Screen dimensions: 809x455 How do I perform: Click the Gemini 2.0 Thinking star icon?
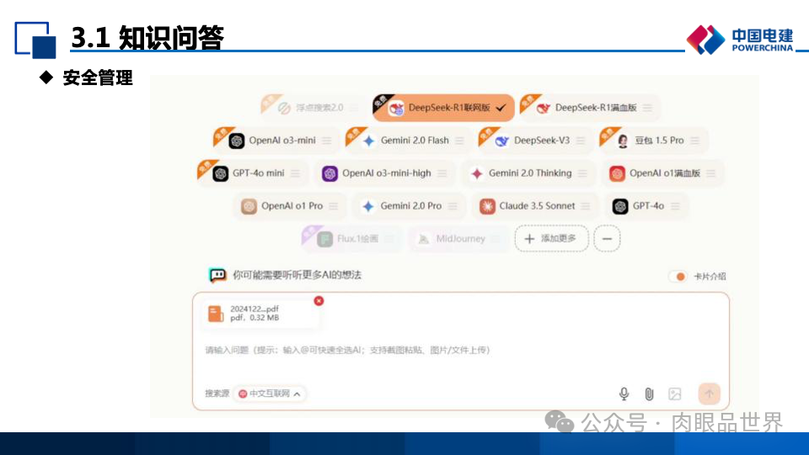pyautogui.click(x=477, y=174)
